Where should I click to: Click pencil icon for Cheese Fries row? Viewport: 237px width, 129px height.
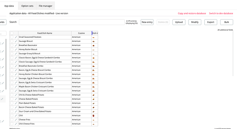[x=16, y=120]
